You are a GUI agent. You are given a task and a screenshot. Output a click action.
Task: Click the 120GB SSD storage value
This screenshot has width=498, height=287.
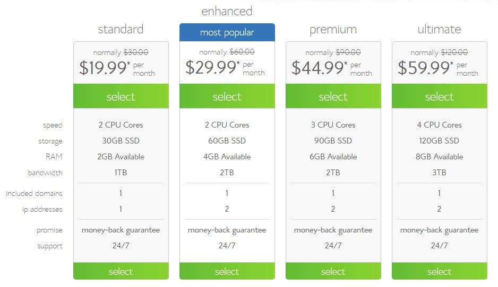[439, 141]
